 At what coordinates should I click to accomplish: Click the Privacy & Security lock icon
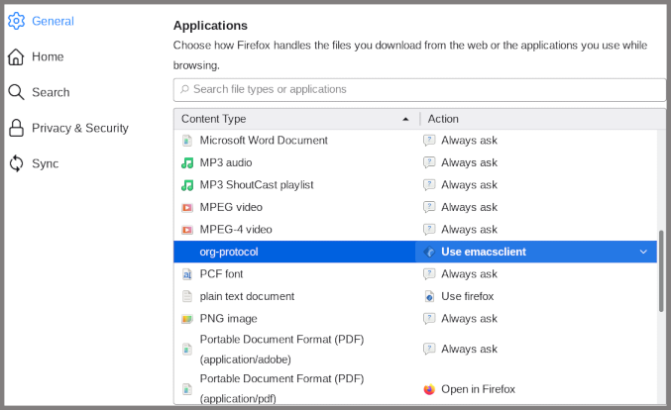(16, 128)
